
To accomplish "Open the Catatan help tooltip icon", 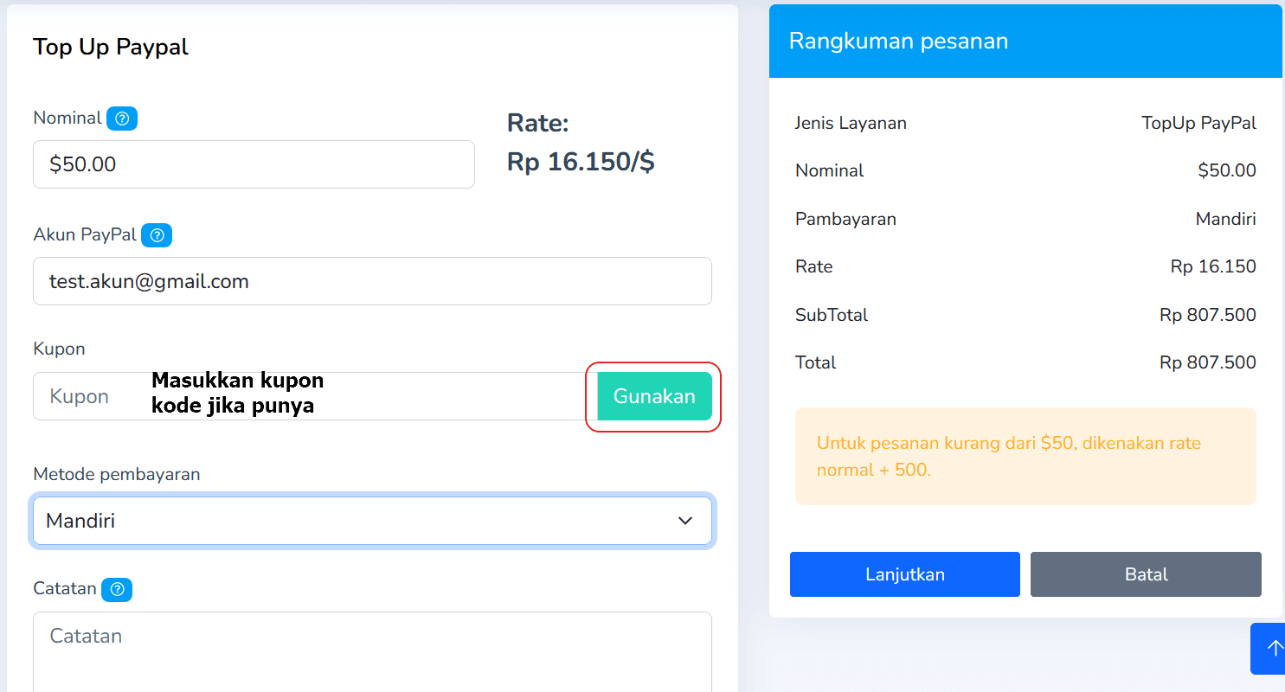I will pyautogui.click(x=117, y=589).
